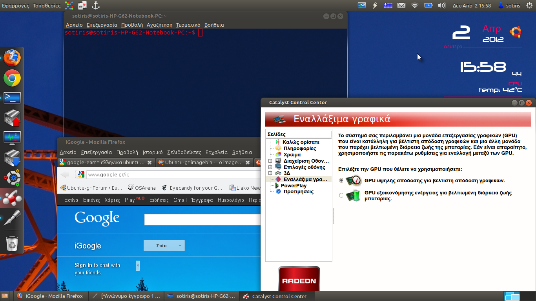Click the volume icon in top panel

pos(442,5)
